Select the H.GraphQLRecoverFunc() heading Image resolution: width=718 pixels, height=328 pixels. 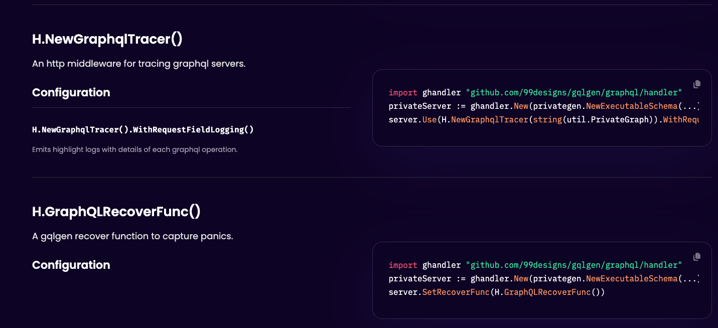point(116,212)
